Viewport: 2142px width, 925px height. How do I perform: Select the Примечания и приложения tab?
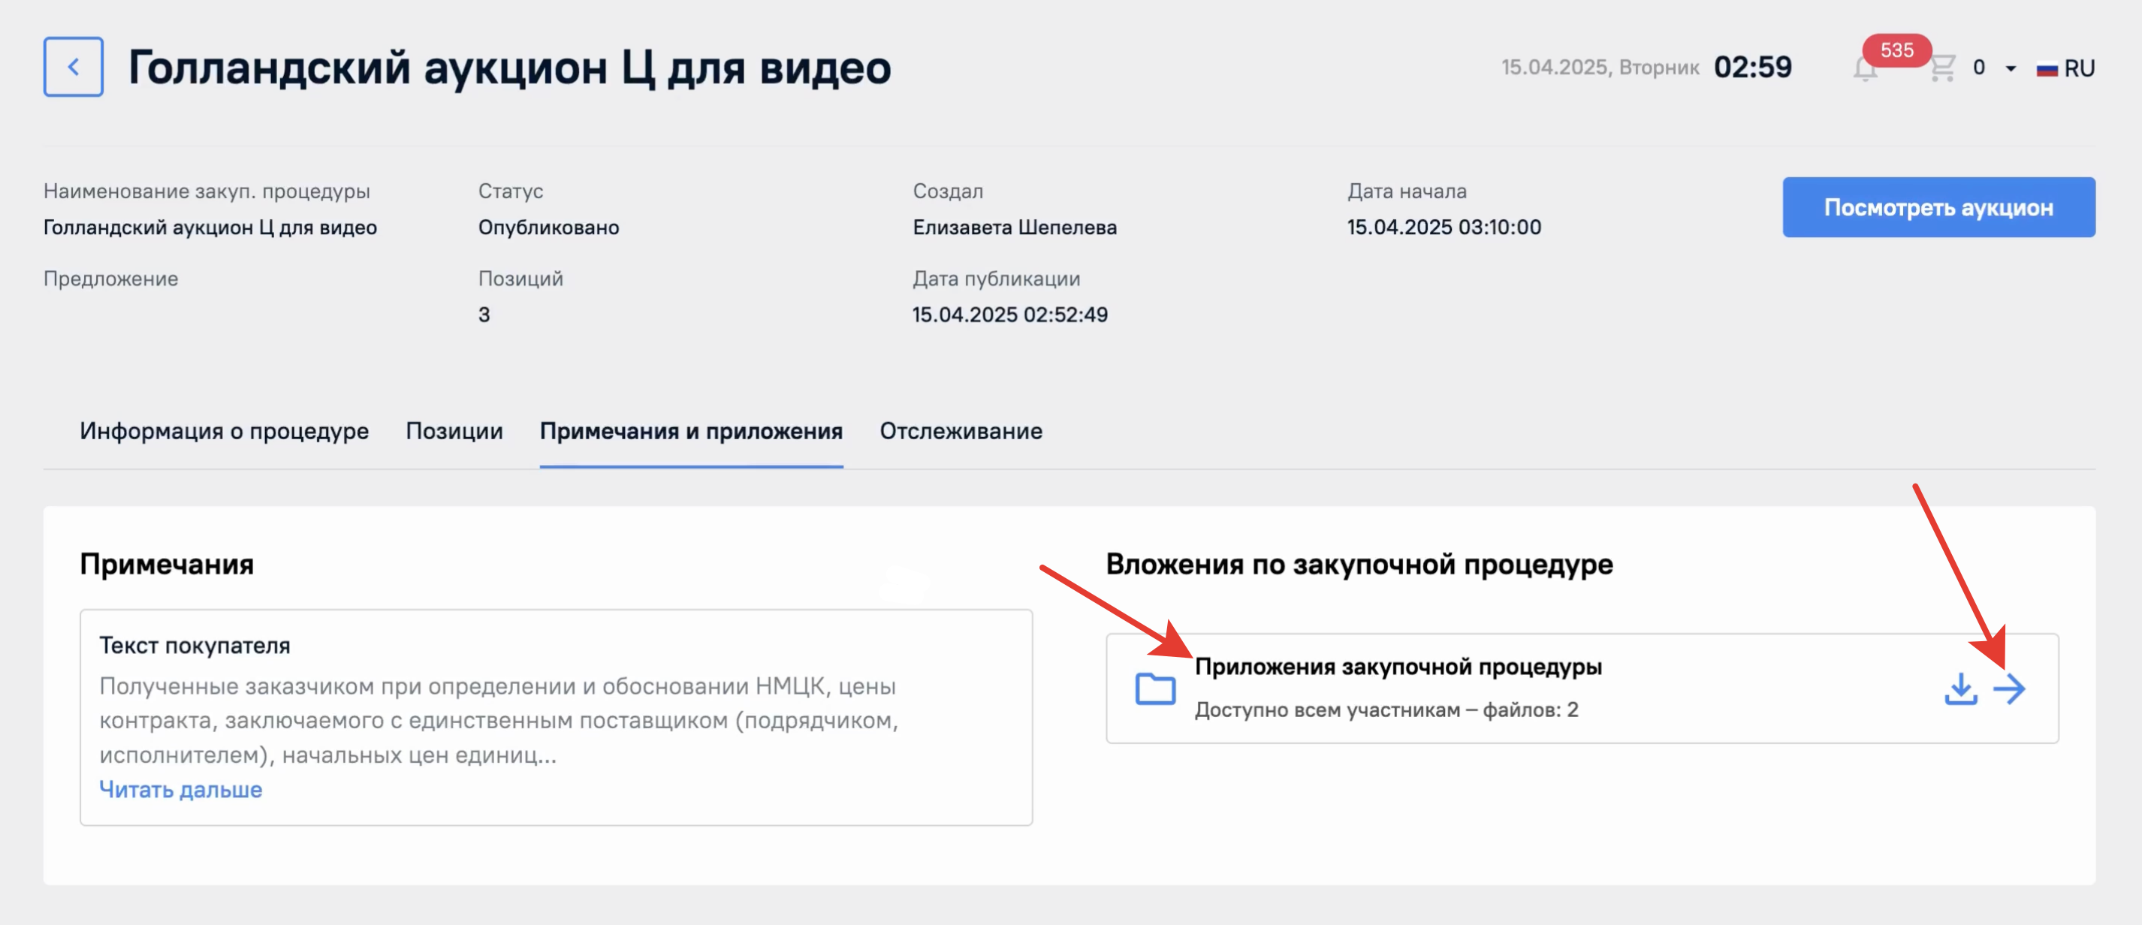point(691,430)
